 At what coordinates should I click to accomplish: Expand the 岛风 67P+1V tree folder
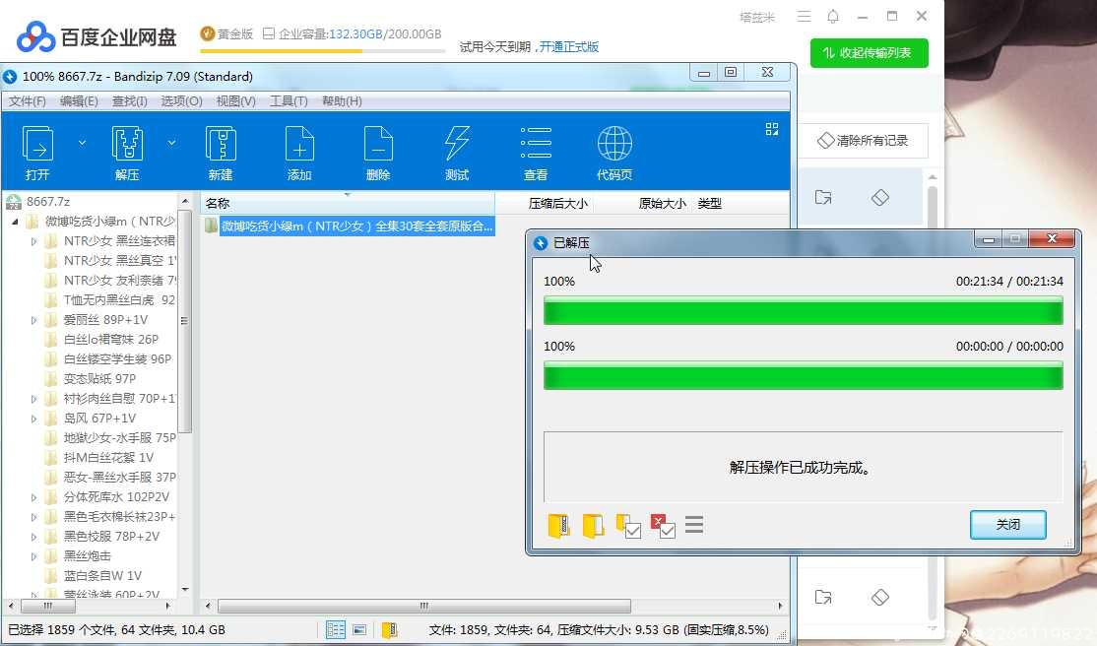(x=33, y=419)
